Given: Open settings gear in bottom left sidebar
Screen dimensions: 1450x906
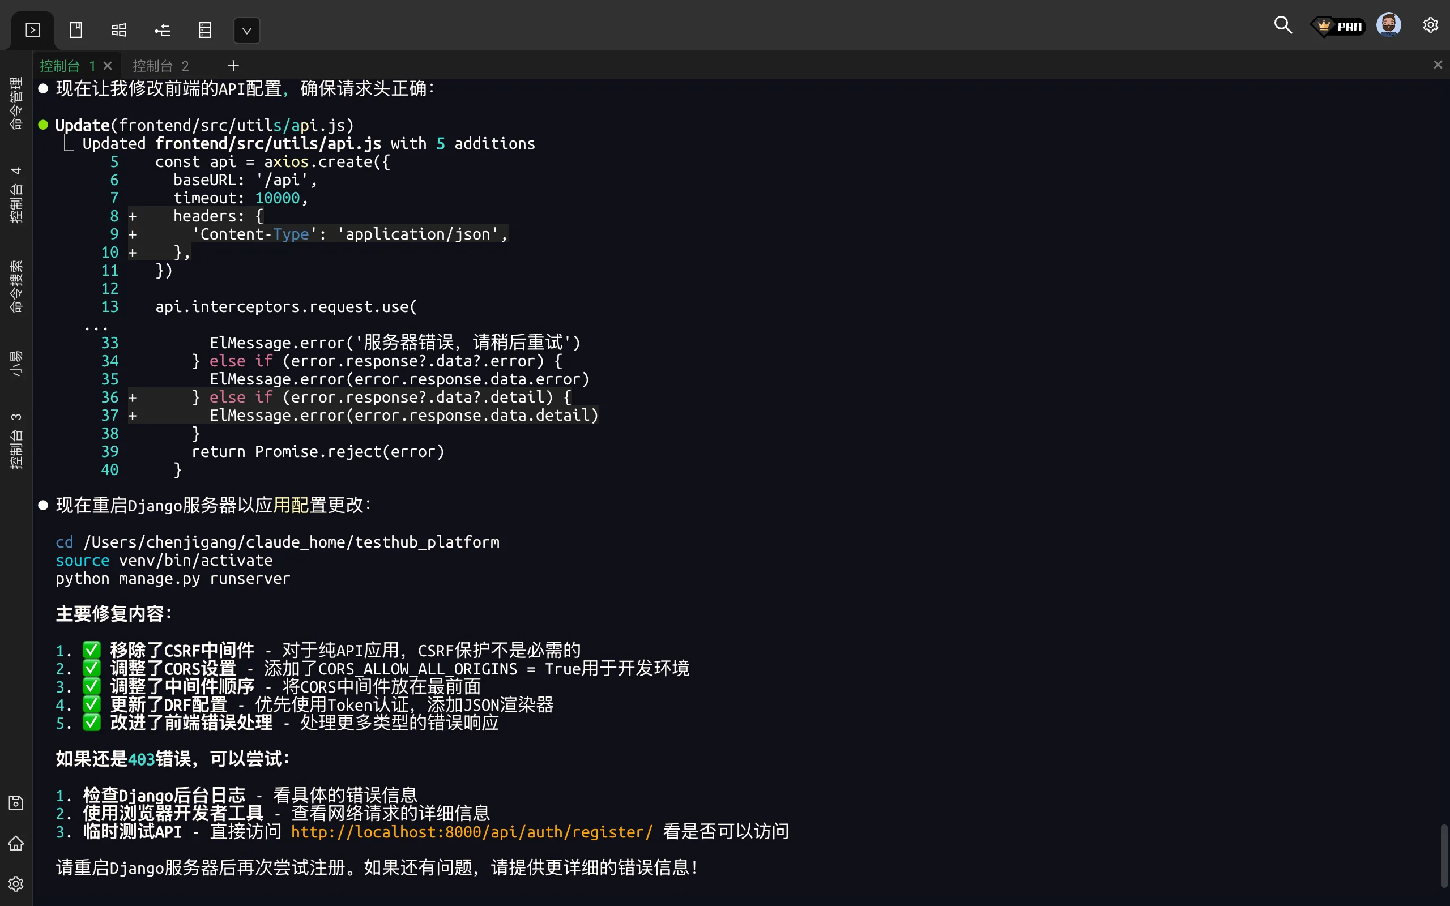Looking at the screenshot, I should 16,884.
